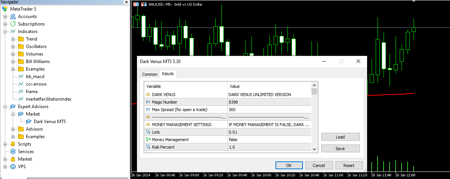Viewport: 450px width, 179px height.
Task: Click the inputs list scroll up arrow
Action: tap(314, 85)
